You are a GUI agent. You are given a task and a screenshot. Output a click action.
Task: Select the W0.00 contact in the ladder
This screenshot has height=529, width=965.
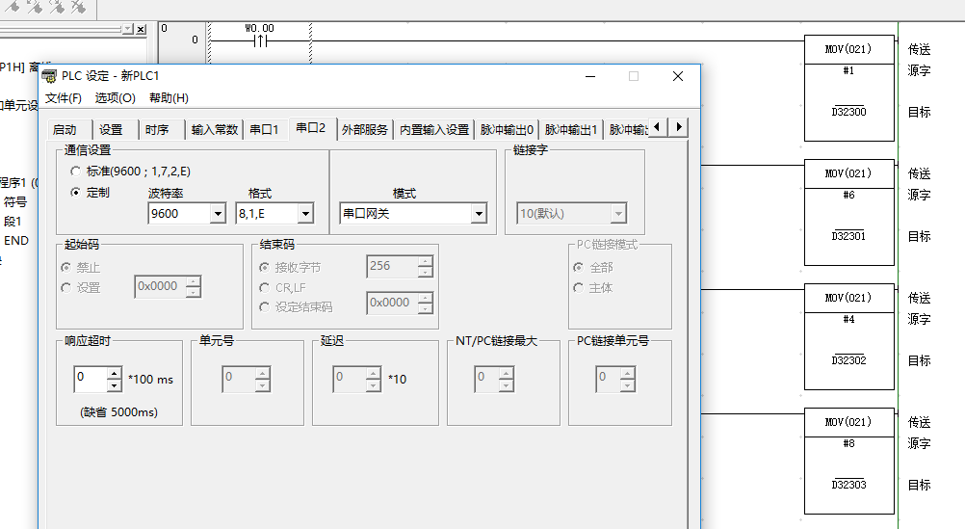(260, 40)
